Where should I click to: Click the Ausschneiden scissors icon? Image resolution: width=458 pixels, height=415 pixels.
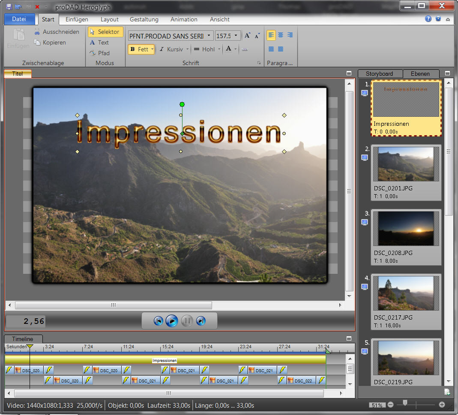tap(37, 32)
